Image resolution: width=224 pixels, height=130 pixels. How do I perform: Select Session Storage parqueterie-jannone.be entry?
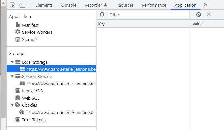pyautogui.click(x=58, y=84)
